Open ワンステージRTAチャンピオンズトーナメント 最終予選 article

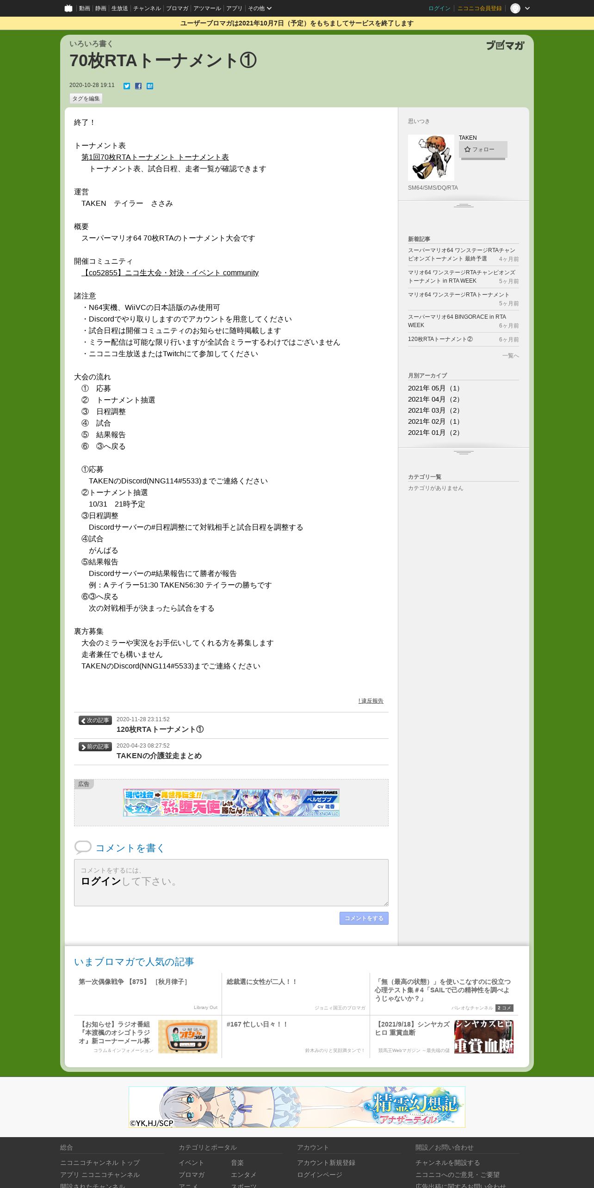coord(461,254)
